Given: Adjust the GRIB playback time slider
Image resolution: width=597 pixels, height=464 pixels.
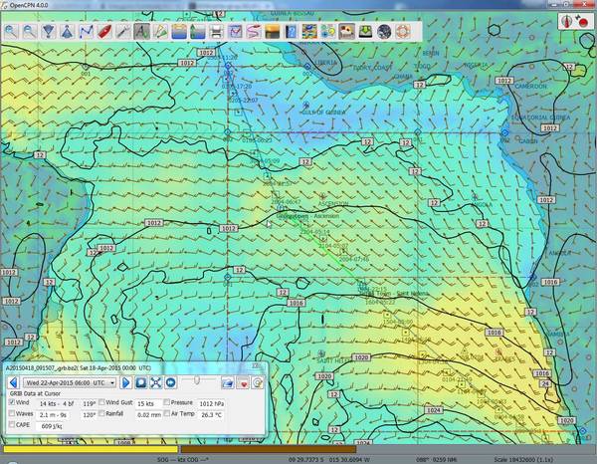Looking at the screenshot, I should point(197,380).
